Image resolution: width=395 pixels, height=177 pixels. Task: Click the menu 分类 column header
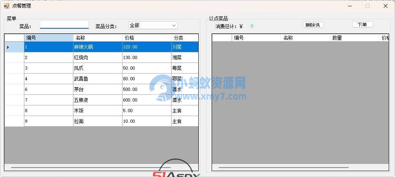click(x=185, y=38)
